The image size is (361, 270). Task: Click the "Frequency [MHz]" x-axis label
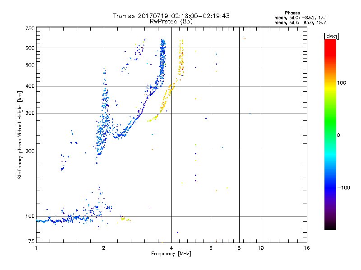171,254
